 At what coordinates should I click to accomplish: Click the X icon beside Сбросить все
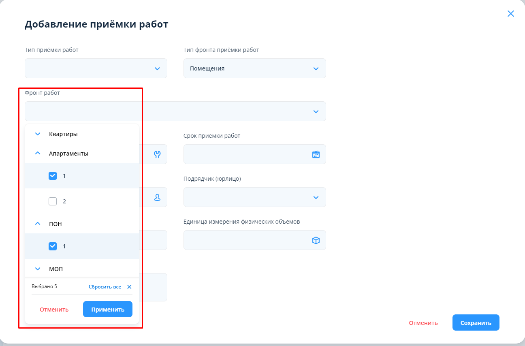(x=129, y=287)
